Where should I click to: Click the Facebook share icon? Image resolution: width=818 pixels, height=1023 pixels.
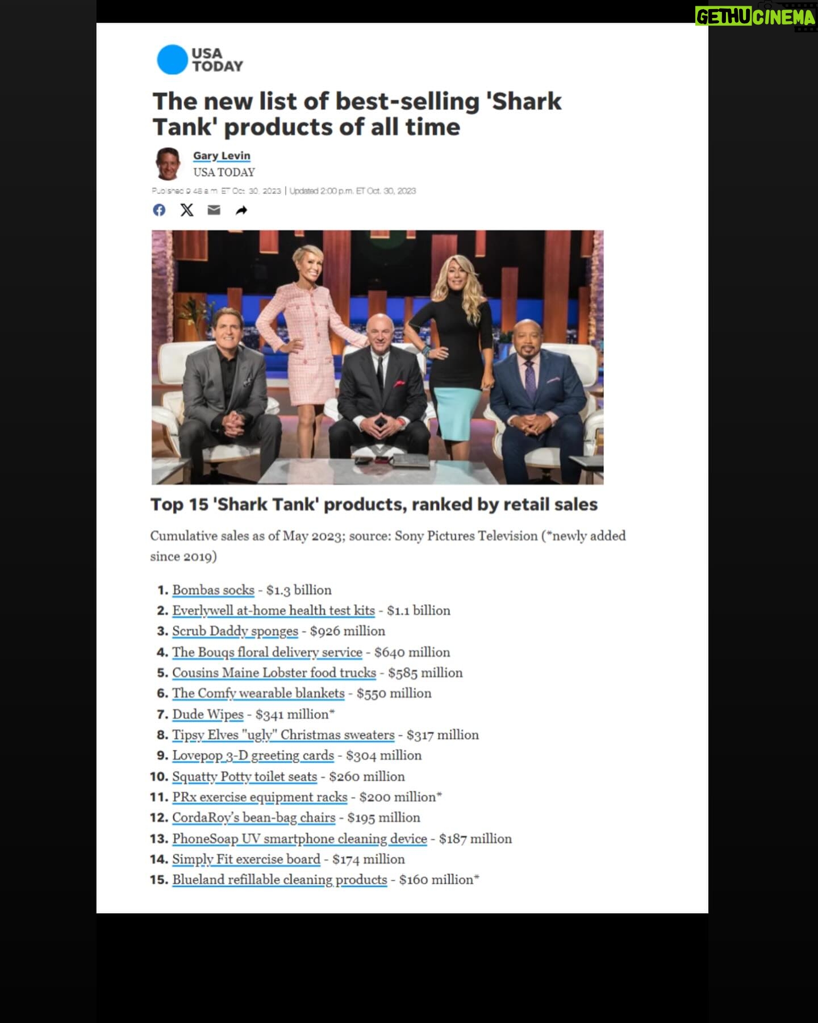pos(159,210)
